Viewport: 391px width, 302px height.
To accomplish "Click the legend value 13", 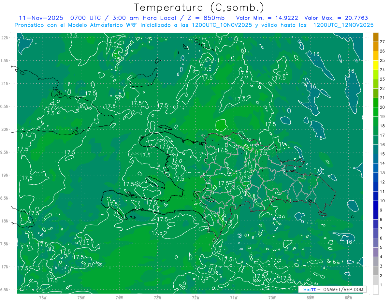I will point(383,173).
